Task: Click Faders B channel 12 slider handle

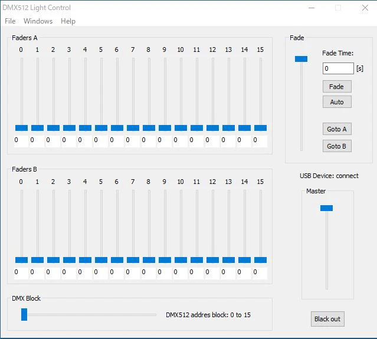Action: tap(212, 260)
